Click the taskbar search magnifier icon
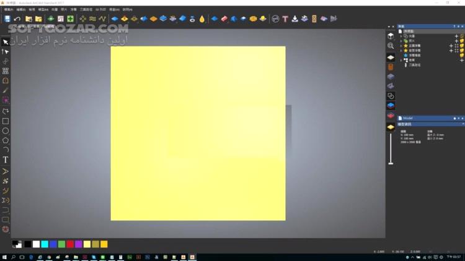 (14, 257)
